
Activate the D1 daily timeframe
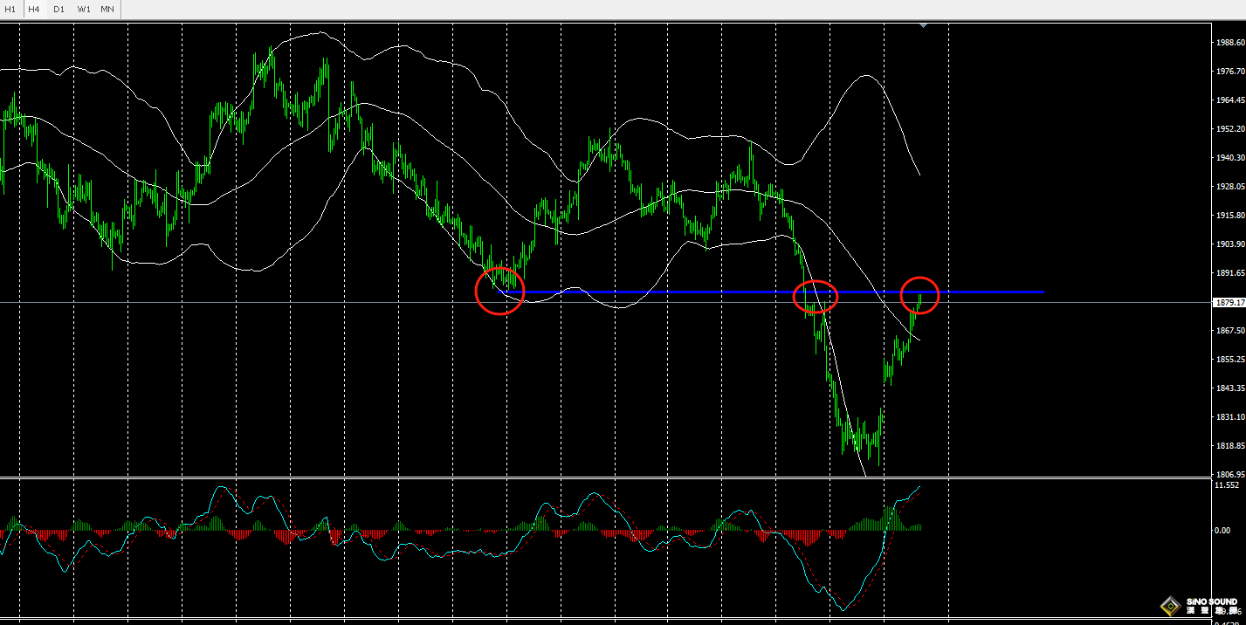click(59, 9)
